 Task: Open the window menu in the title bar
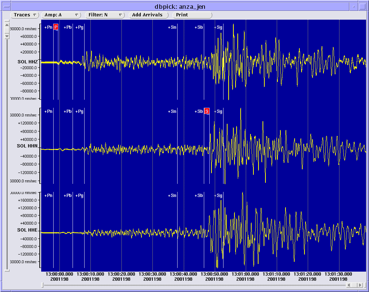click(x=7, y=7)
